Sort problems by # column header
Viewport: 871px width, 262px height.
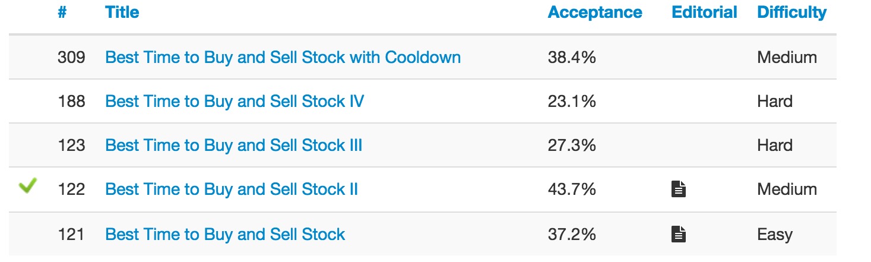[x=62, y=12]
